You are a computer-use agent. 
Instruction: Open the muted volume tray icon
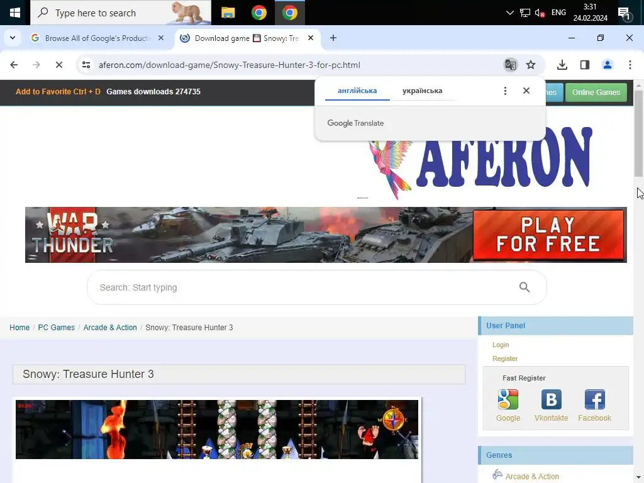point(540,13)
